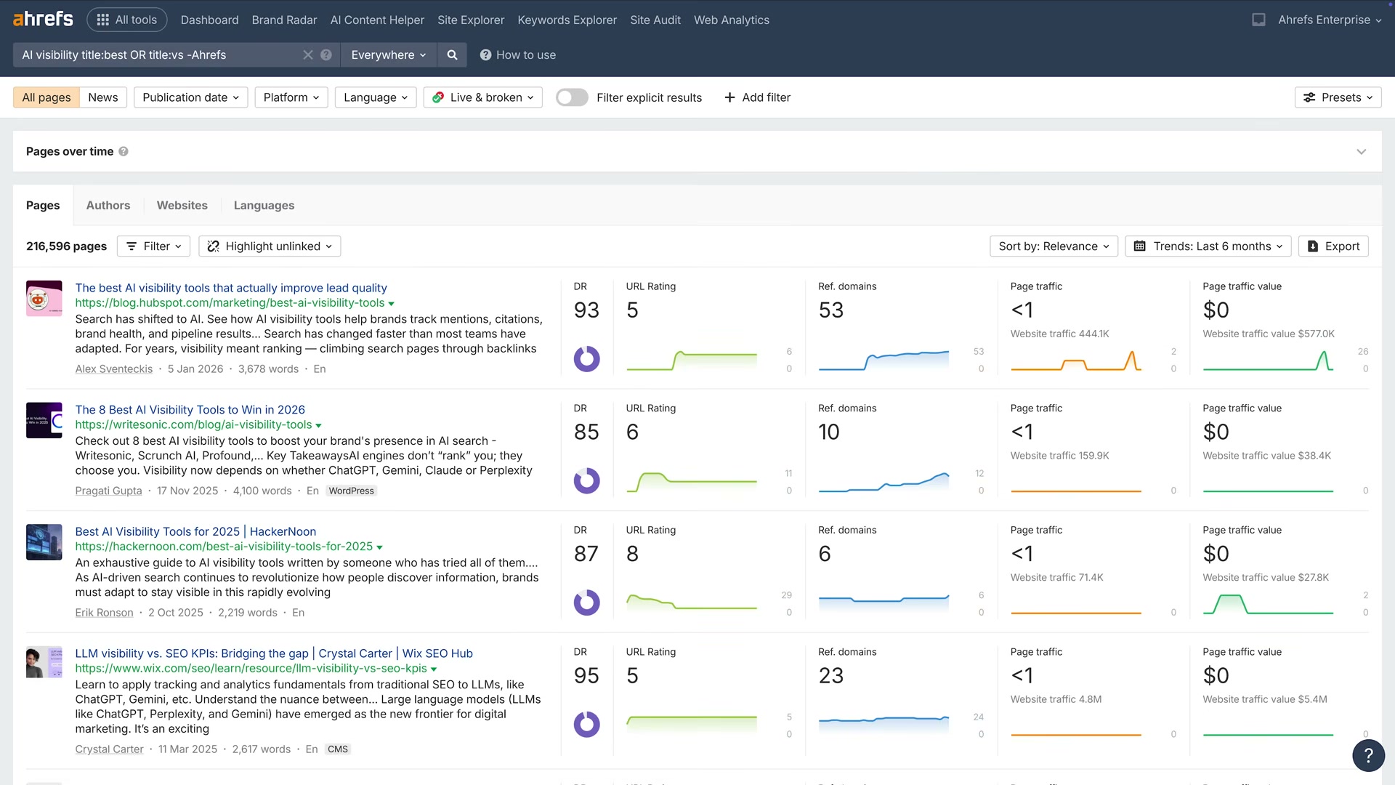Screen dimensions: 1395x785
Task: Click author Erik Ronson
Action: pos(104,613)
